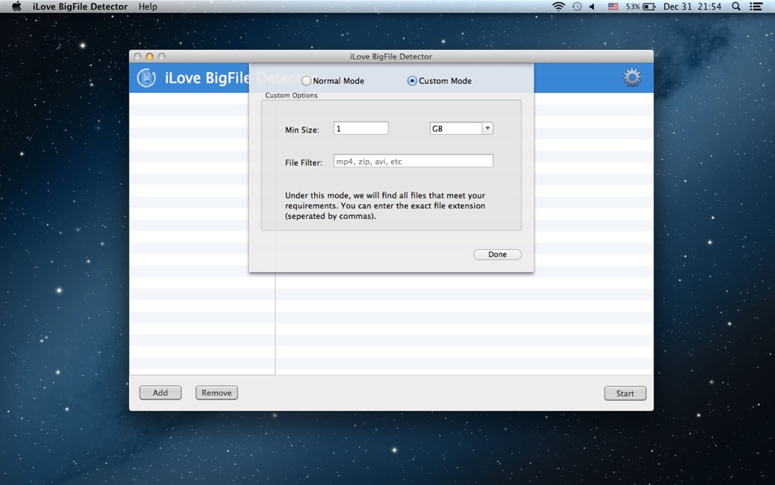Screen dimensions: 775x485
Task: Click the volume speaker icon
Action: click(592, 7)
